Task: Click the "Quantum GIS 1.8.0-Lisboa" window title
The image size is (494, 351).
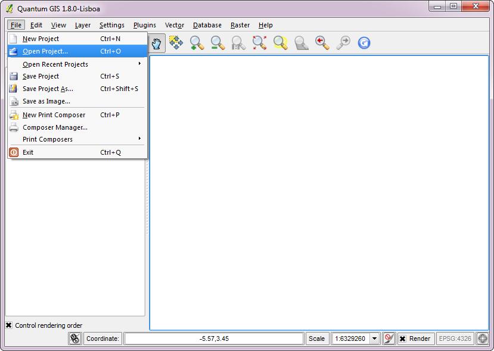Action: click(x=58, y=9)
